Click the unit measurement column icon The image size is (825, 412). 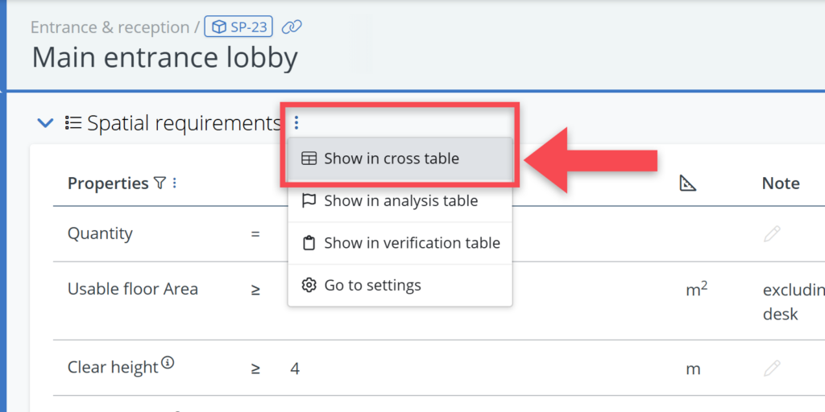(687, 183)
